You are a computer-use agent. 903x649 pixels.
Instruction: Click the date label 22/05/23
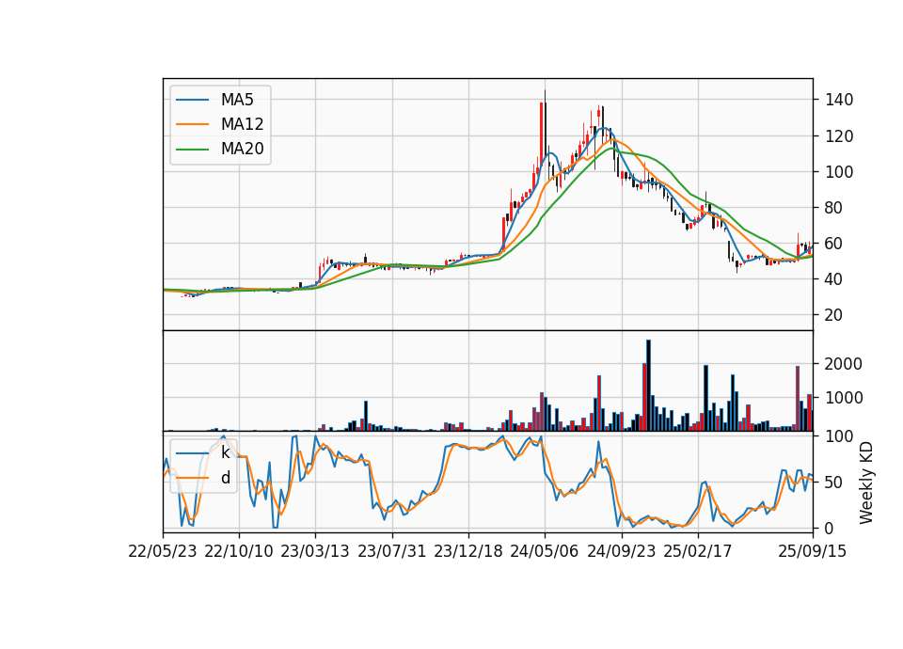click(x=163, y=551)
